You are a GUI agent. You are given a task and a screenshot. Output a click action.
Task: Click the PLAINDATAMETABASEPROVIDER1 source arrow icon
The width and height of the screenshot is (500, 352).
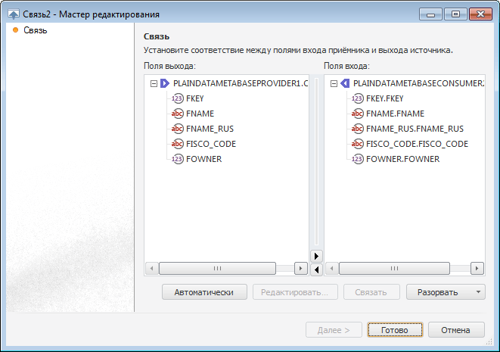164,83
